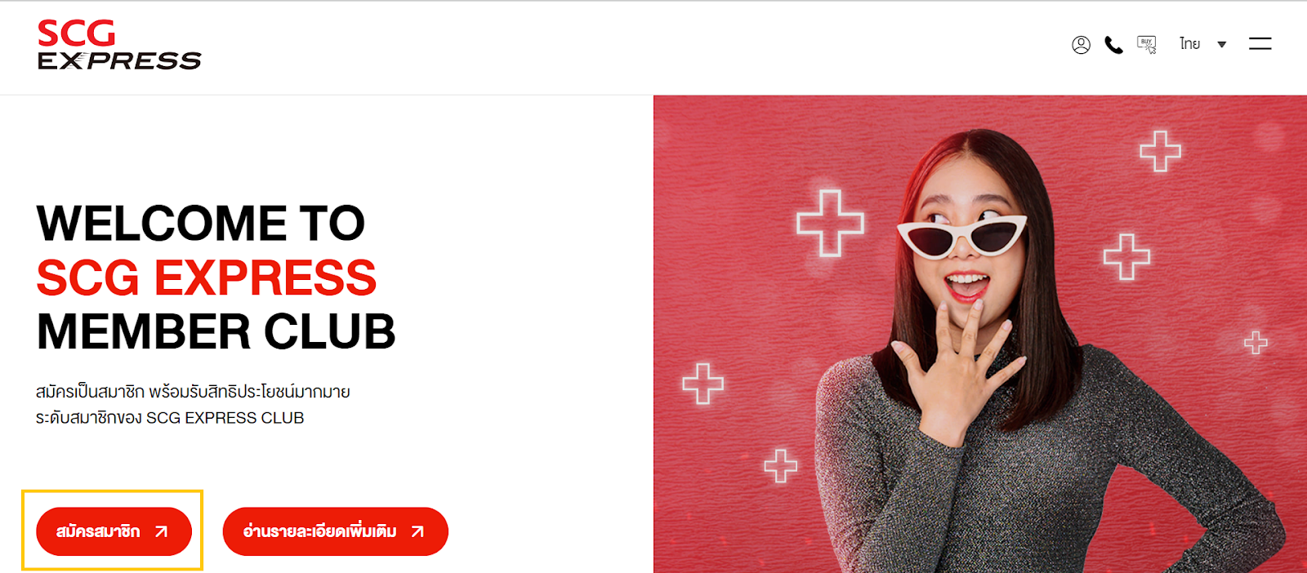
Task: Click the phone contact icon
Action: tap(1113, 45)
